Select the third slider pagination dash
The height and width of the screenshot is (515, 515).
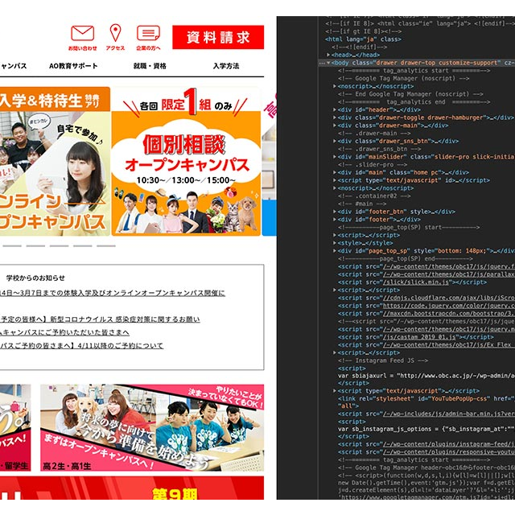(59, 245)
